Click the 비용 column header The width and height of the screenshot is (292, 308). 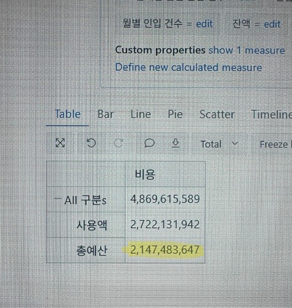point(145,174)
